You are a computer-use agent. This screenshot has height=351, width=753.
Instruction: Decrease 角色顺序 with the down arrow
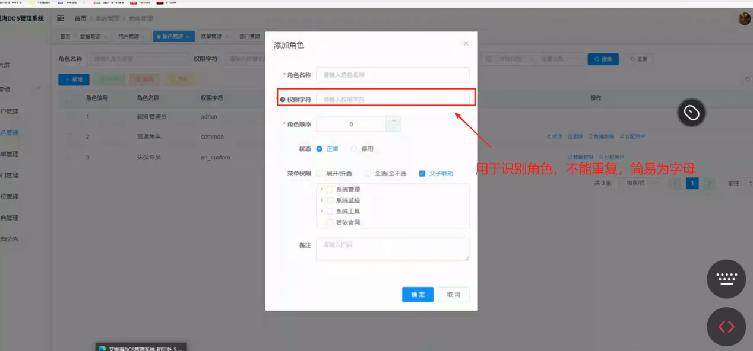pos(394,128)
